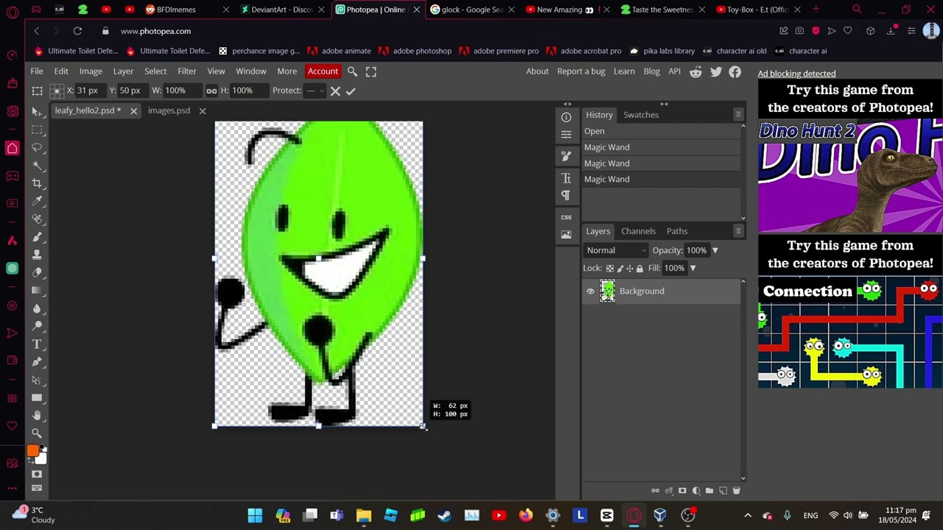Open the Report a bug link
Image resolution: width=943 pixels, height=530 pixels.
click(581, 71)
